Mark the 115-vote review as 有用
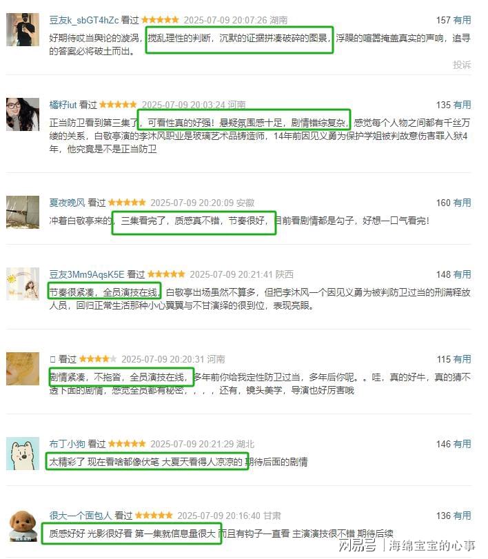The width and height of the screenshot is (488, 559). (462, 359)
